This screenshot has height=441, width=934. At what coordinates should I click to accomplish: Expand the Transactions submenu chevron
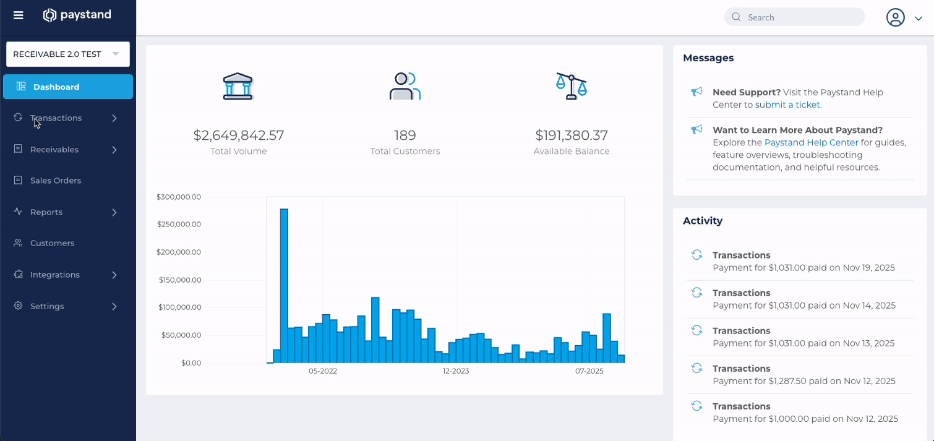[x=114, y=118]
